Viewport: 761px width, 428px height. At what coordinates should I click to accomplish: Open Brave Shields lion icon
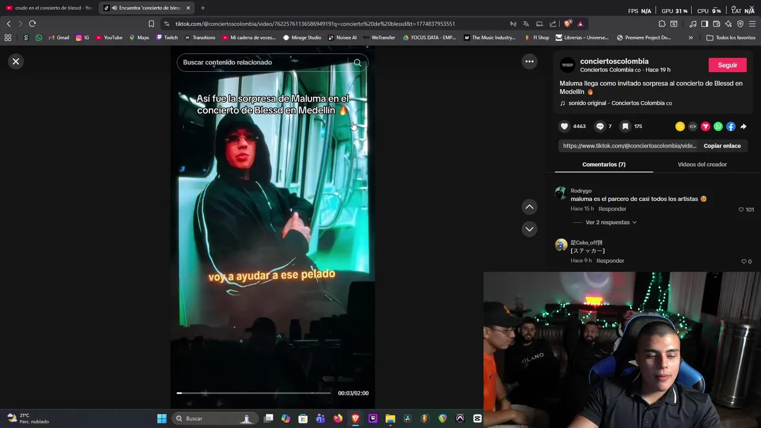pos(567,24)
